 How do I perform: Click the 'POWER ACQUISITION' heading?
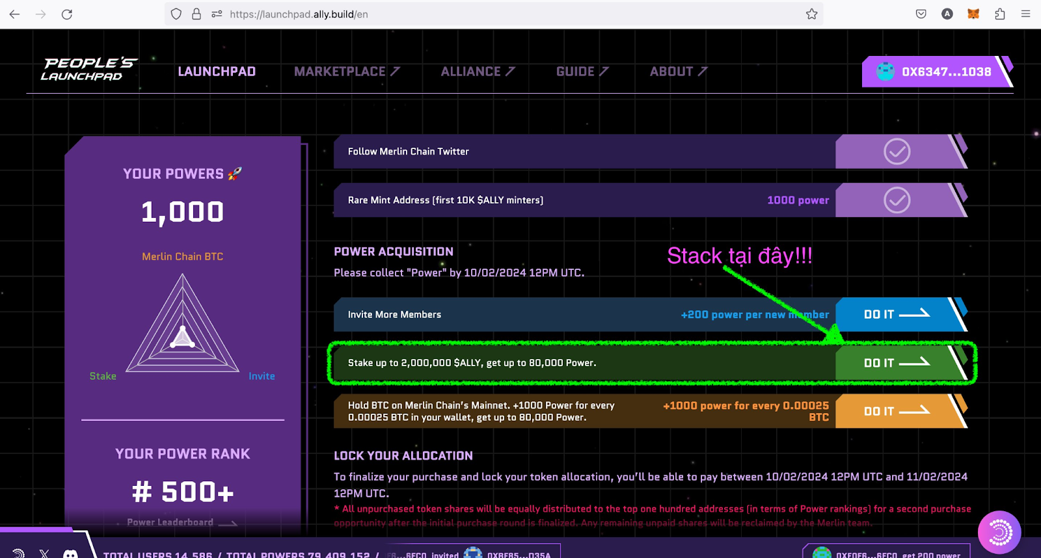pos(394,252)
